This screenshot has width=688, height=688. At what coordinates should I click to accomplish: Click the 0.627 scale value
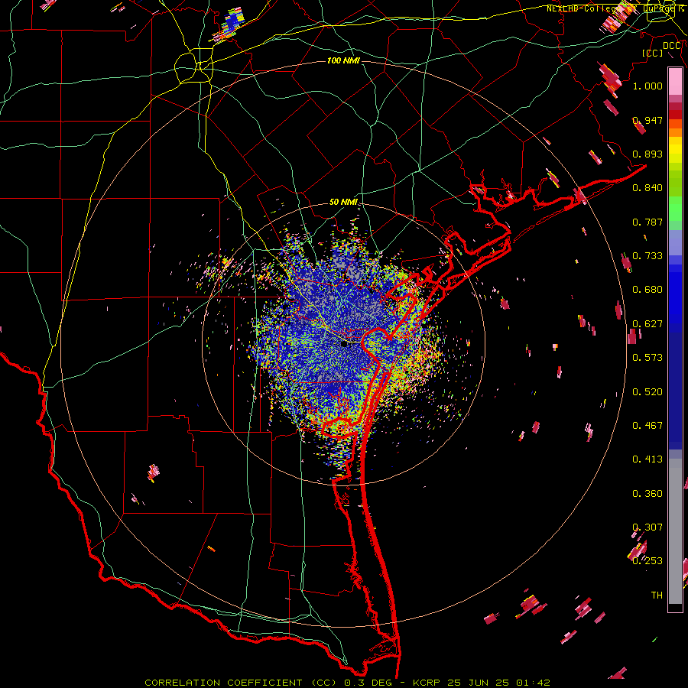click(x=647, y=324)
